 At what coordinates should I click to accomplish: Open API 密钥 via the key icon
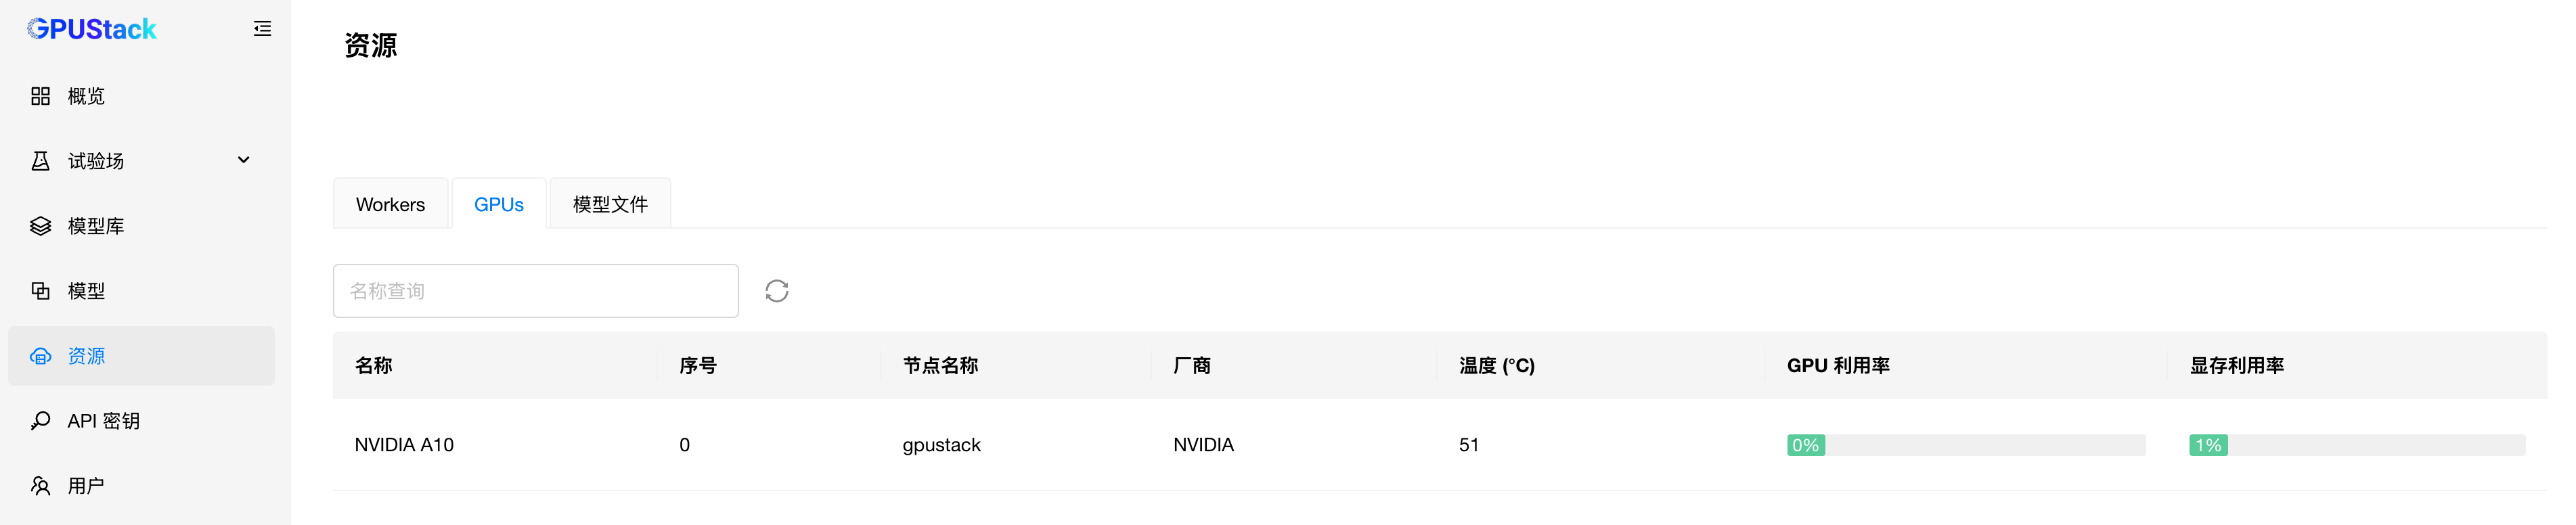[x=40, y=421]
